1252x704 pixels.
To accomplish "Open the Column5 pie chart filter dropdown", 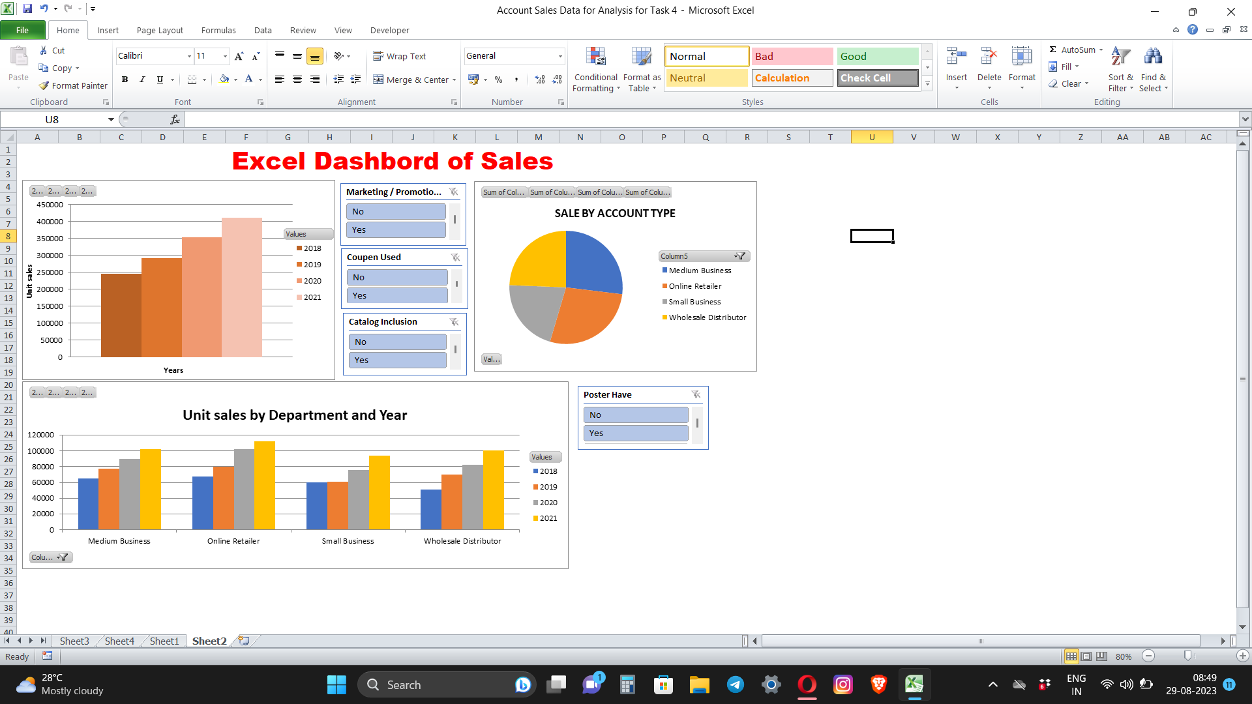I will pyautogui.click(x=740, y=256).
